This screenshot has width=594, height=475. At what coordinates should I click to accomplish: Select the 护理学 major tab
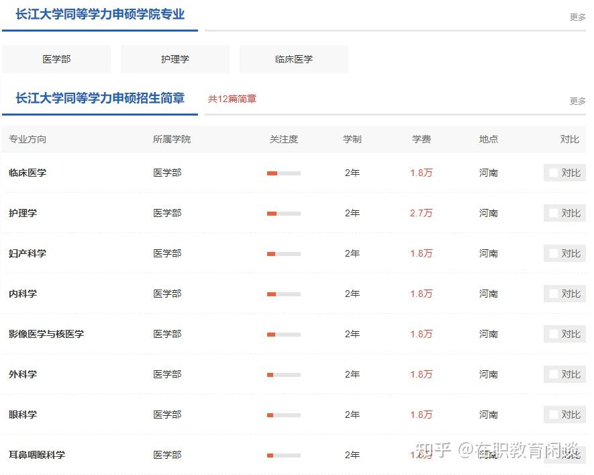[x=175, y=59]
